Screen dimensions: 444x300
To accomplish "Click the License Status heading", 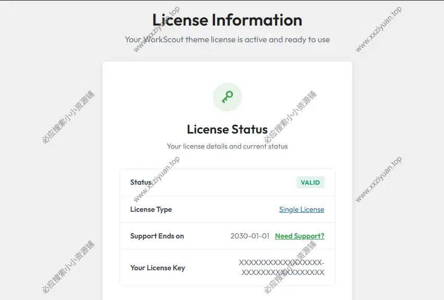I will point(227,129).
